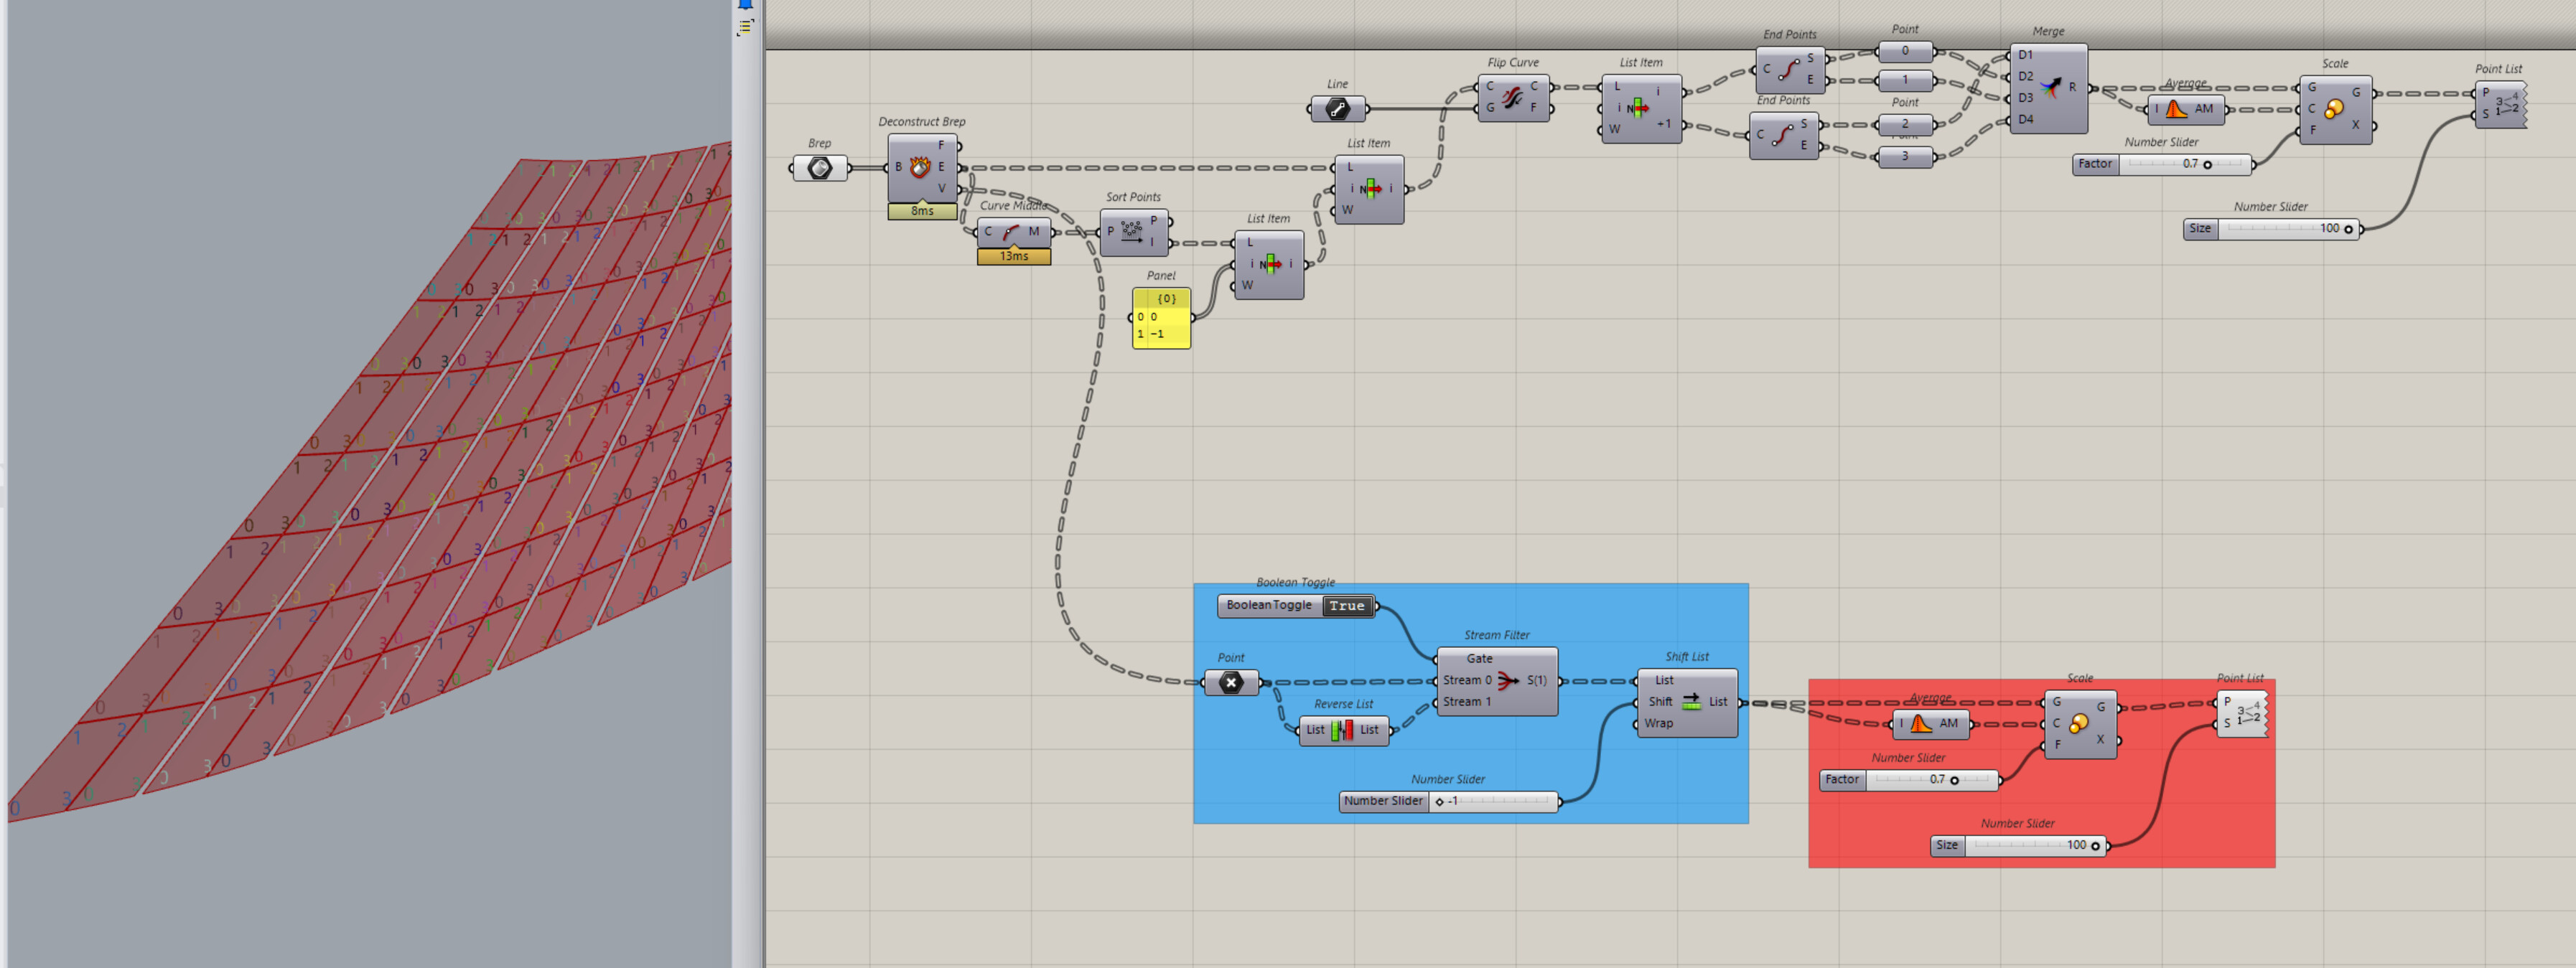This screenshot has height=968, width=2576.
Task: Click the Curve Middle component icon
Action: click(x=1011, y=232)
